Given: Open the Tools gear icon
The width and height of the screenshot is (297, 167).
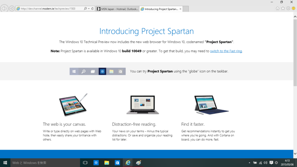Looking at the screenshot, I should point(288,8).
